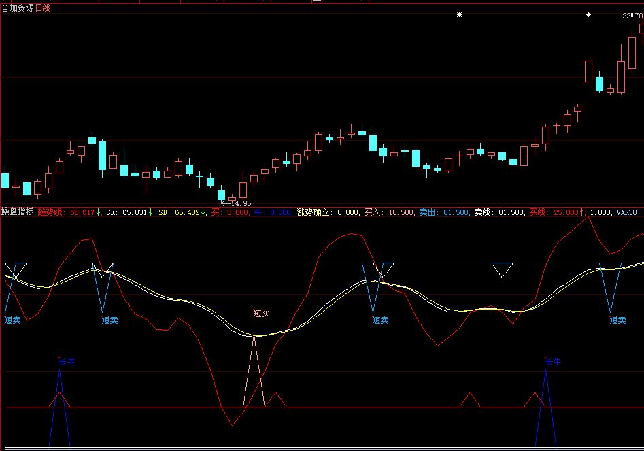This screenshot has width=644, height=451.
Task: Open the 操盘指标 indicator name label
Action: pyautogui.click(x=17, y=212)
